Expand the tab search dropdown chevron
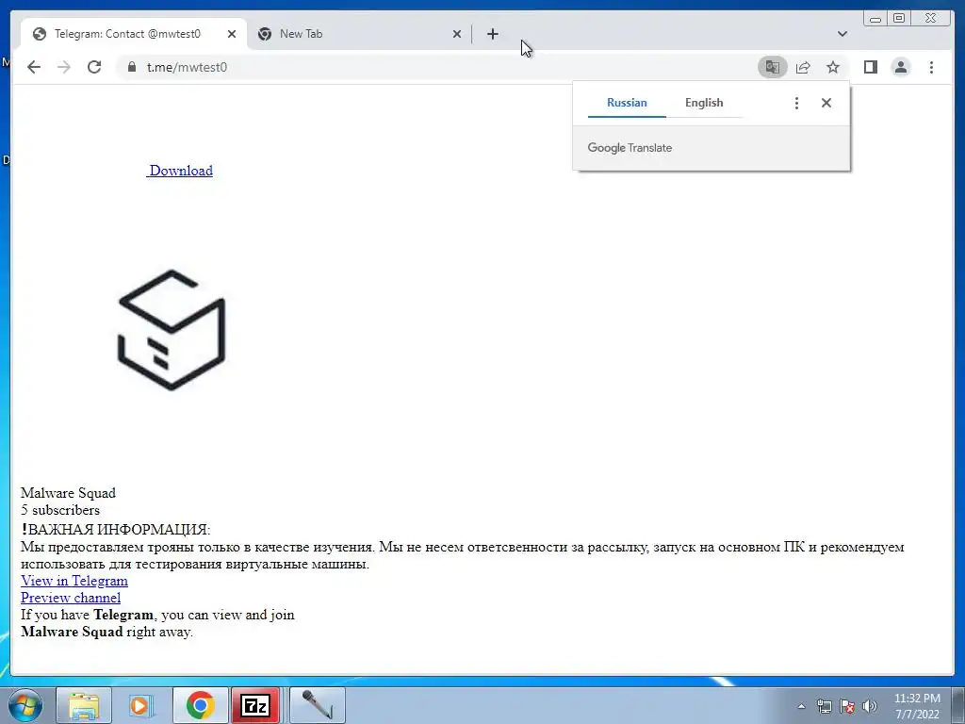Screen dimensions: 965x724 (842, 34)
